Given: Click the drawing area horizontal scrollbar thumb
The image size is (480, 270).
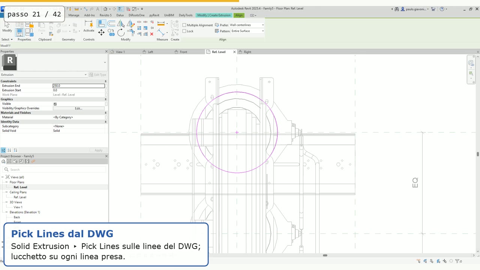Looking at the screenshot, I should click(x=325, y=255).
